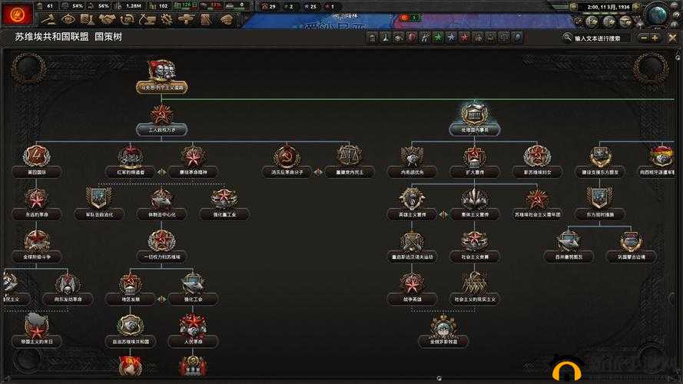Screen dimensions: 683x384
Task: Select the 人民革命 focus
Action: [x=193, y=330]
